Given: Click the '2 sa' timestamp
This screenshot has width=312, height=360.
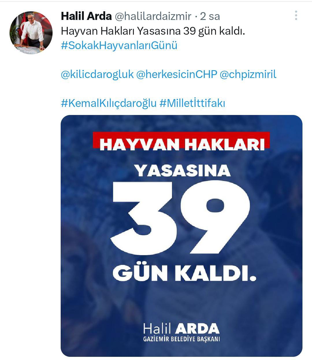Looking at the screenshot, I should click(210, 16).
